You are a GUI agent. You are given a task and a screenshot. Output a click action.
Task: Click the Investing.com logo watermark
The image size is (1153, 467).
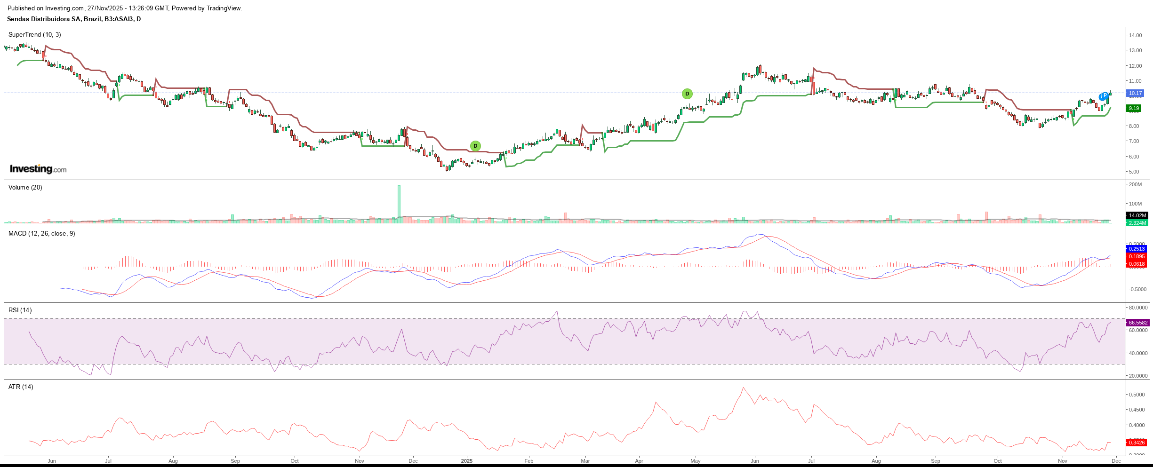coord(38,169)
